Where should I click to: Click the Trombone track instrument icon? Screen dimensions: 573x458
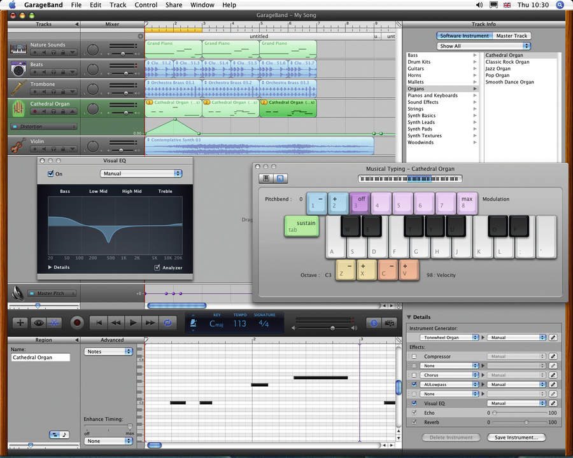[x=18, y=88]
